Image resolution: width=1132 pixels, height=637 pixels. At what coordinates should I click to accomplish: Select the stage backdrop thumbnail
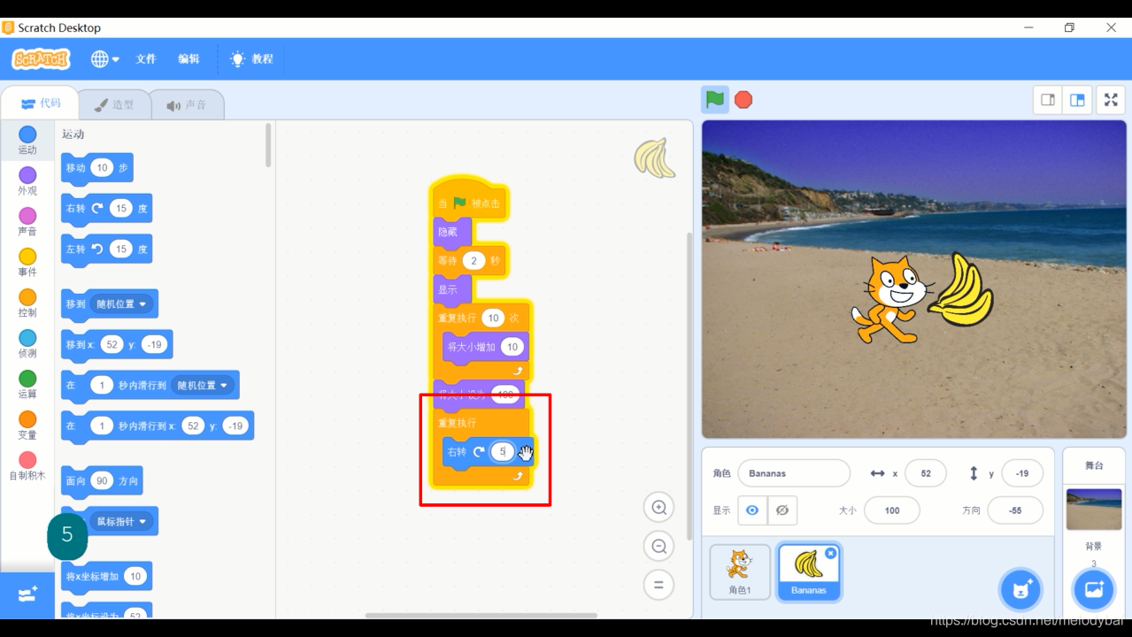point(1094,510)
